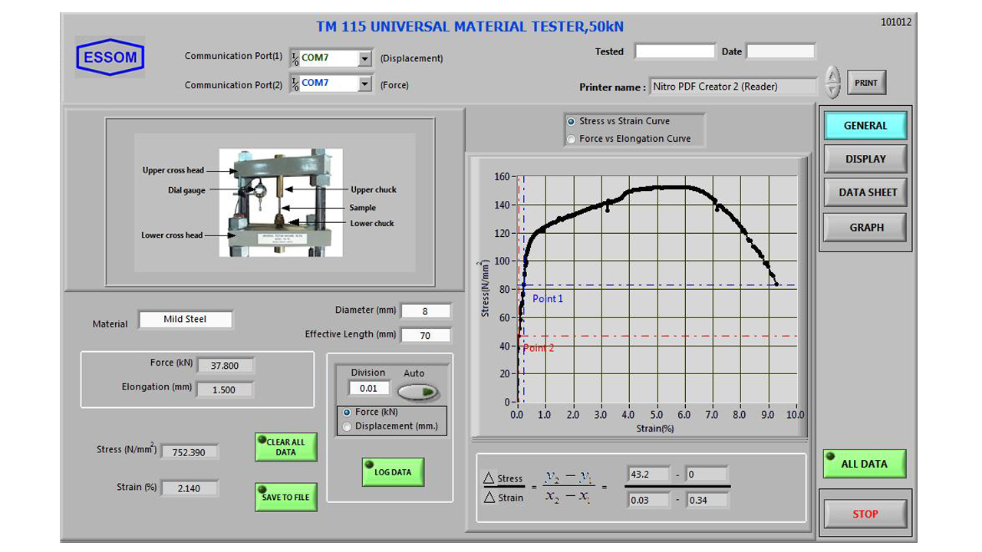Image resolution: width=982 pixels, height=552 pixels.
Task: Click the I/O icon for Communication Port(1)
Action: click(295, 58)
